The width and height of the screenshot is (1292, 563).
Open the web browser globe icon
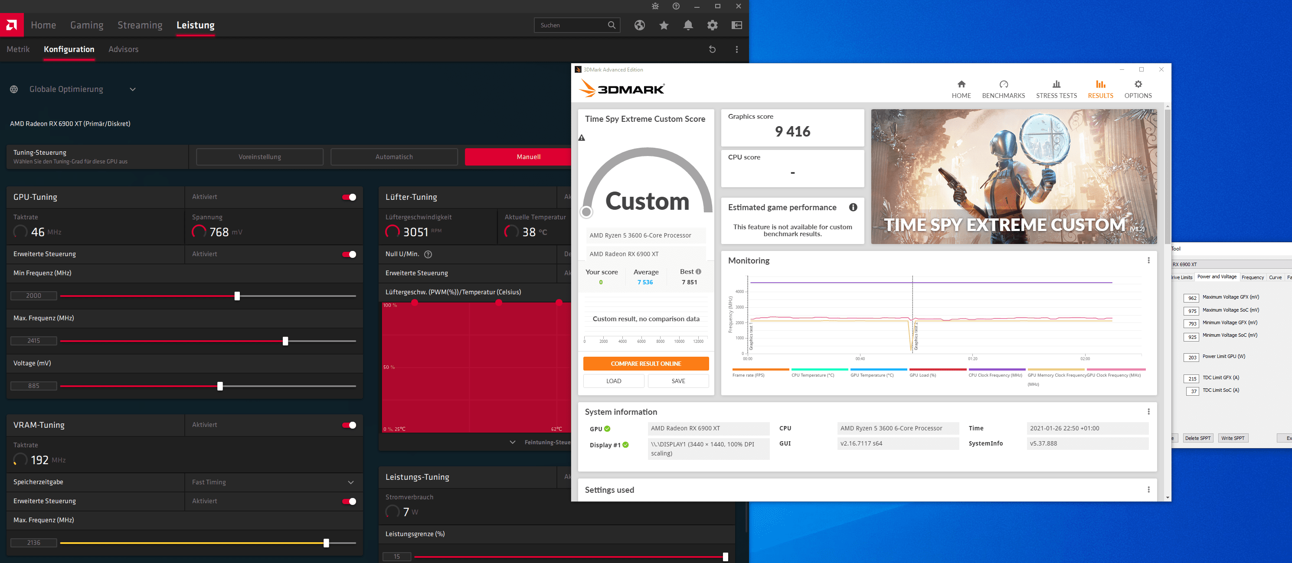(x=639, y=25)
